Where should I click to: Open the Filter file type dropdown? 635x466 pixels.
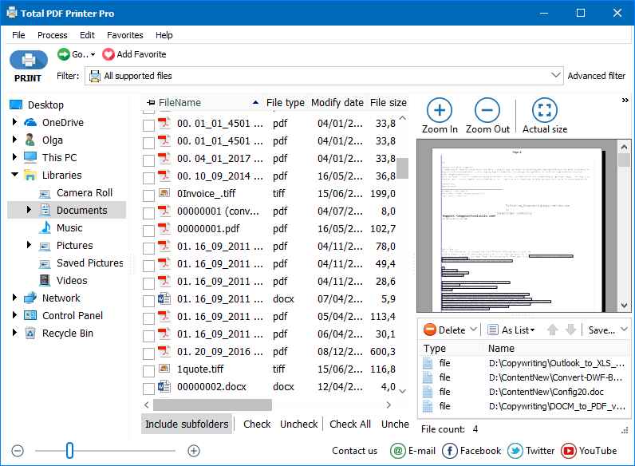(x=556, y=76)
